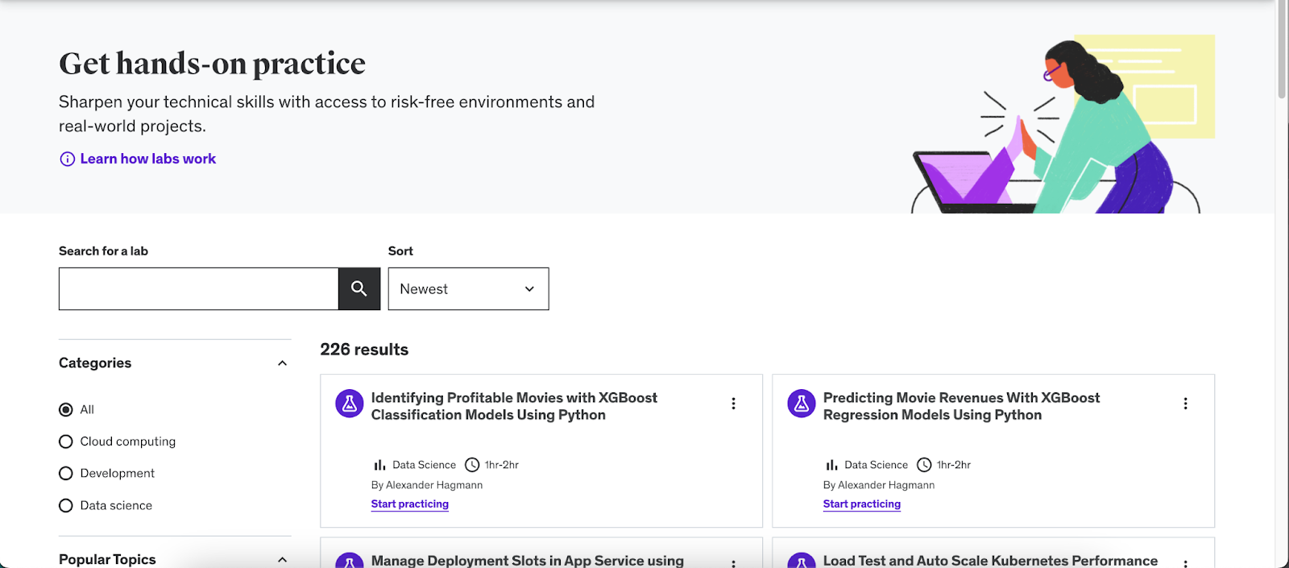Pick the Data science category radio
1289x568 pixels.
tap(66, 506)
